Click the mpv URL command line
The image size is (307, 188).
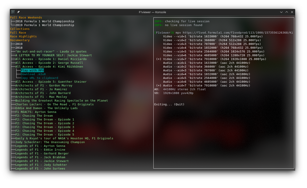point(224,33)
